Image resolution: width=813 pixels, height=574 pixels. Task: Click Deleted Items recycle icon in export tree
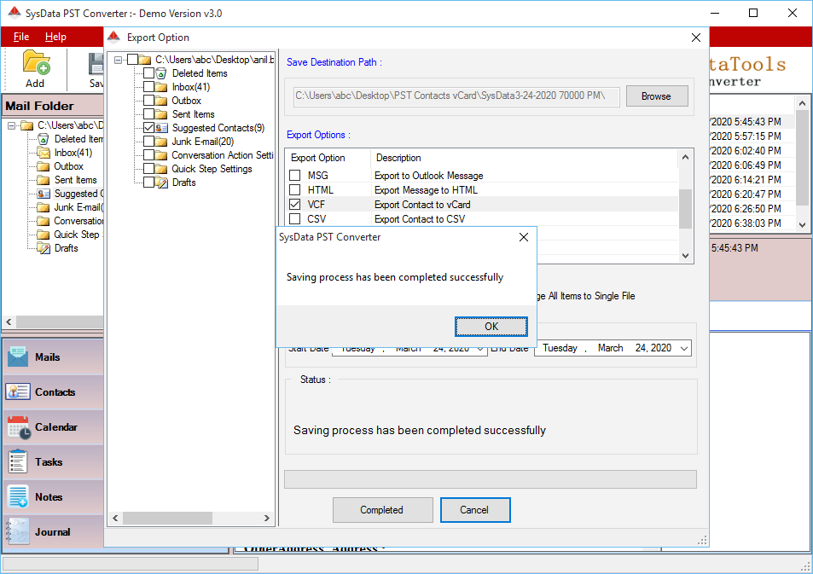pos(161,73)
